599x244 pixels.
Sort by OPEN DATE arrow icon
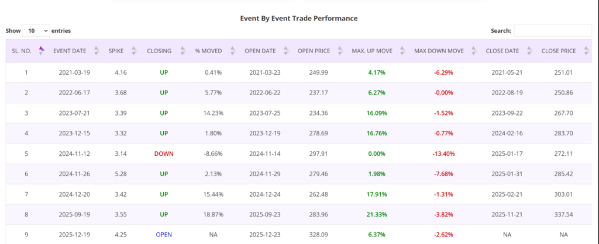click(x=286, y=51)
